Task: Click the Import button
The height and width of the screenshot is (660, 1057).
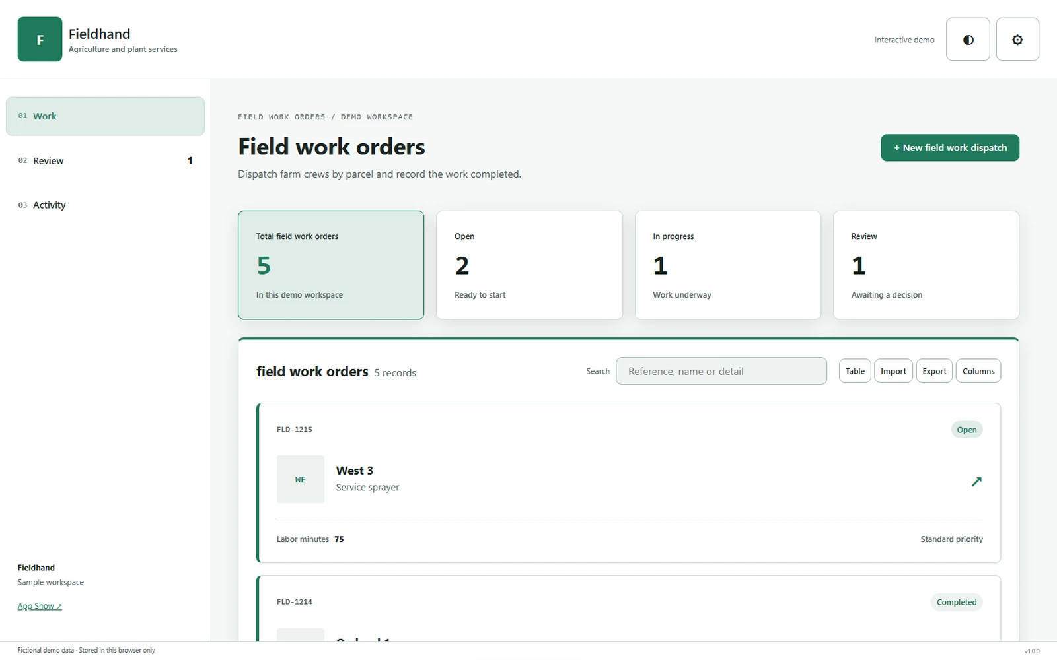Action: (893, 371)
